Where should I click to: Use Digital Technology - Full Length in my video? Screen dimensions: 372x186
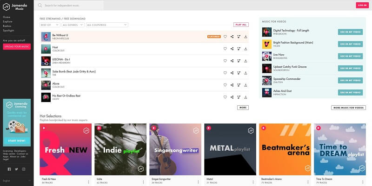coord(350,32)
